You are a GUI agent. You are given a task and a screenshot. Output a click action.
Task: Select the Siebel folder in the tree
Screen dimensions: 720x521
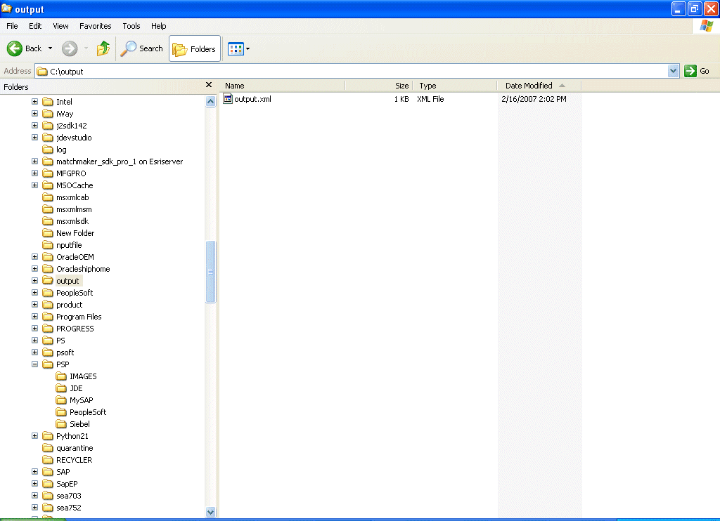coord(78,423)
